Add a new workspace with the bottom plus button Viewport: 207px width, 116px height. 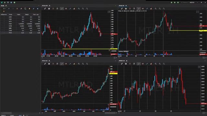[27, 115]
